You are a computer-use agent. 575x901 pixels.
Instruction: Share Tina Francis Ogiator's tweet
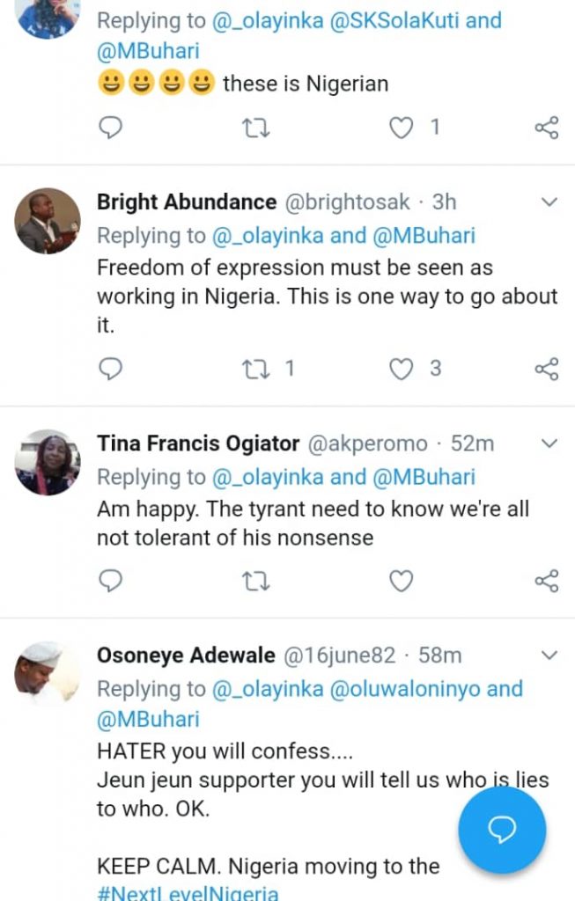[547, 581]
